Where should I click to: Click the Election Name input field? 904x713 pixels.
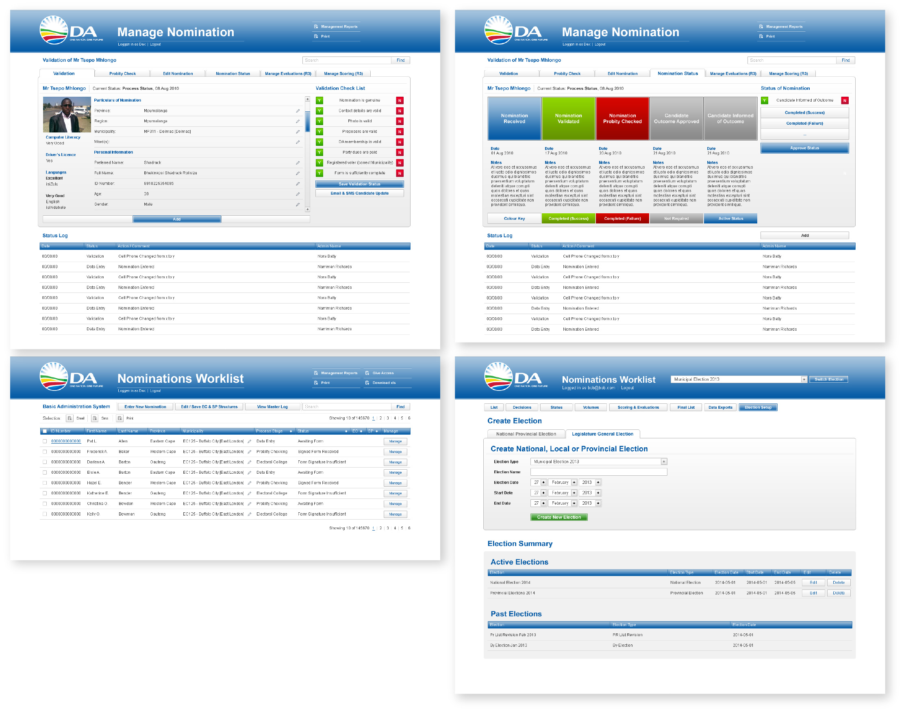[x=598, y=472]
